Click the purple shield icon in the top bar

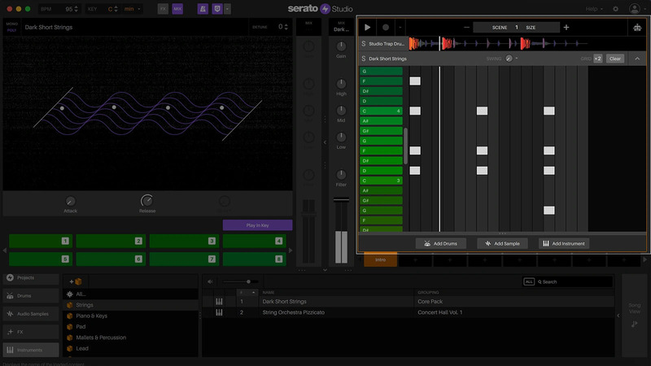coord(216,8)
